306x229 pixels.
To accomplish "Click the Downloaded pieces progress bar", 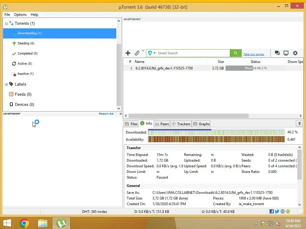I will [x=216, y=132].
